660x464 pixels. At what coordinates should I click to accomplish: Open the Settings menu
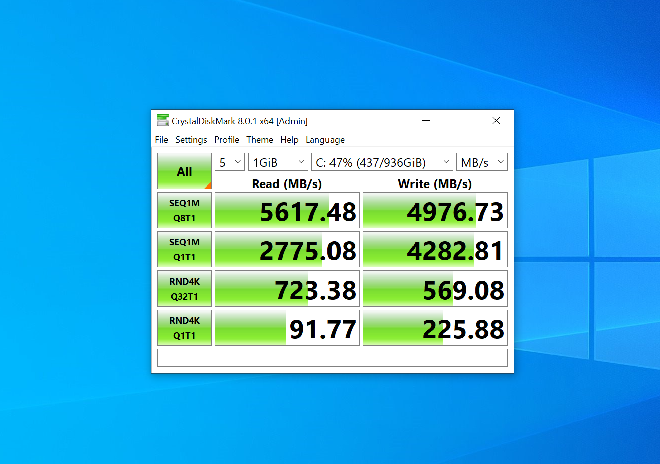191,140
